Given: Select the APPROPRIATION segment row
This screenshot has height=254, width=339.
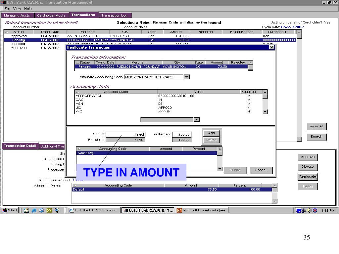Looking at the screenshot, I should 168,96.
